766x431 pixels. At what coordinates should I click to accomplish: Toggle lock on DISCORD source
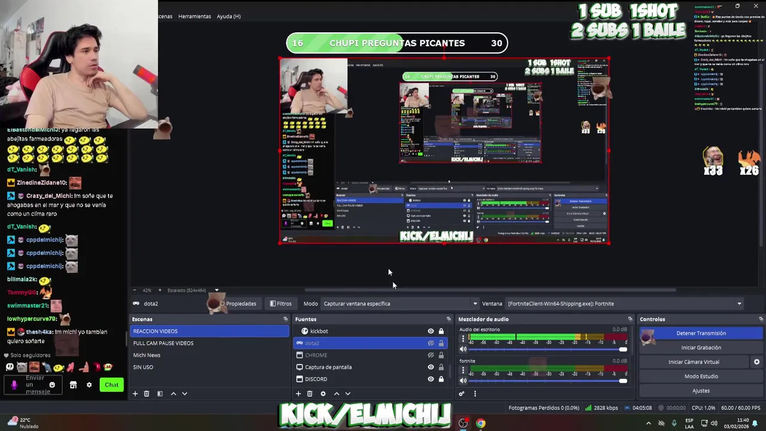pyautogui.click(x=441, y=379)
